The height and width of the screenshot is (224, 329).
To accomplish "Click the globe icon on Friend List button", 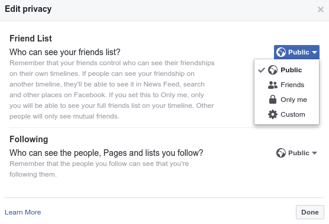I will 280,52.
